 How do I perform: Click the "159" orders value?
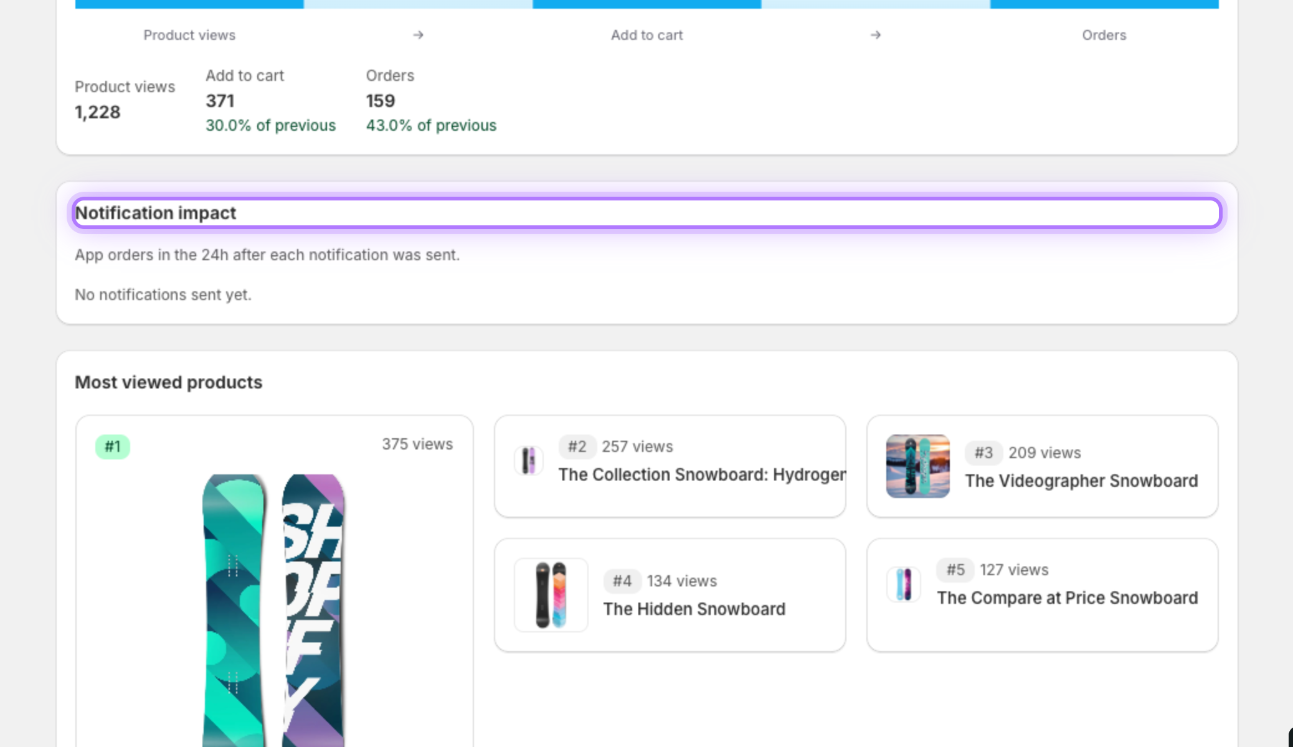381,101
